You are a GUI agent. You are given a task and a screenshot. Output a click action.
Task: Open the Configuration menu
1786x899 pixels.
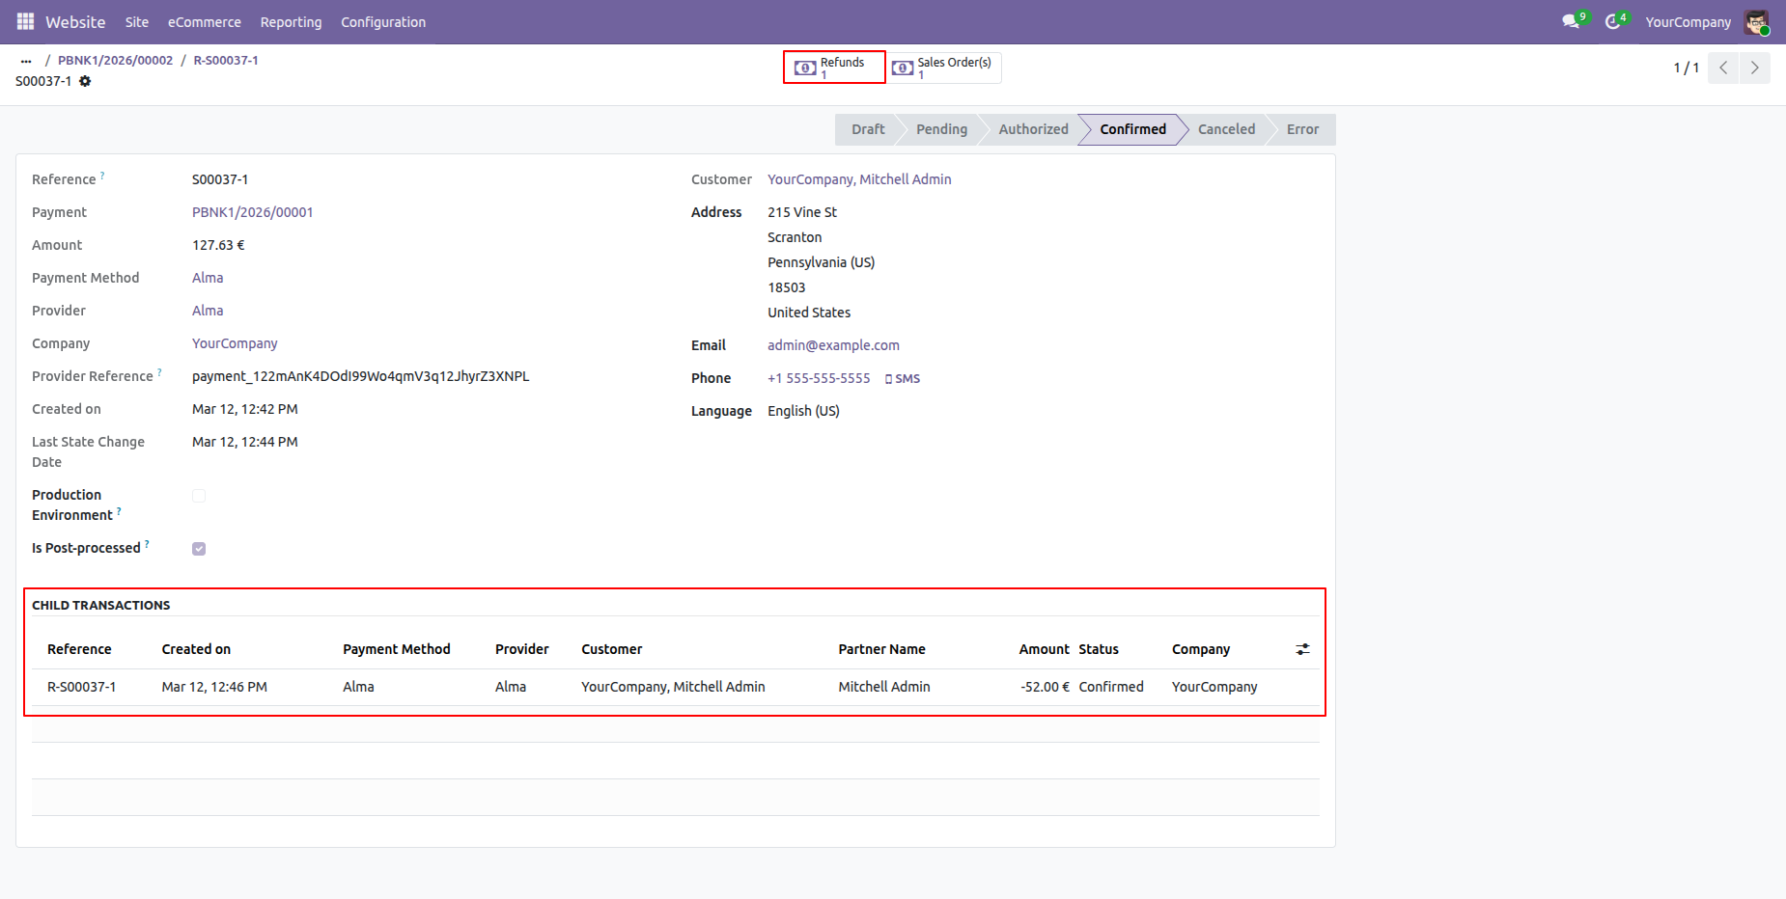[382, 21]
